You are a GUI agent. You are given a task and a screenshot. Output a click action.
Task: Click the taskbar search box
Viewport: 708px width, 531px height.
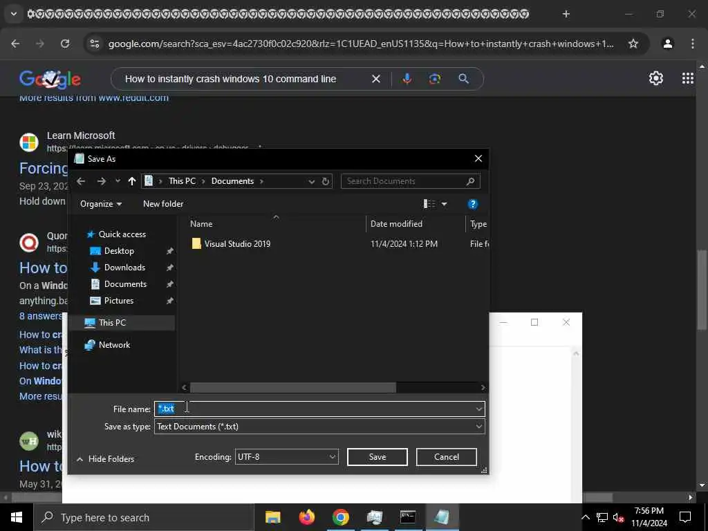(x=144, y=517)
